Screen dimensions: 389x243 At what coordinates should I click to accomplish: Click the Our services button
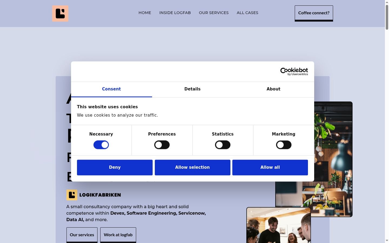pos(82,235)
